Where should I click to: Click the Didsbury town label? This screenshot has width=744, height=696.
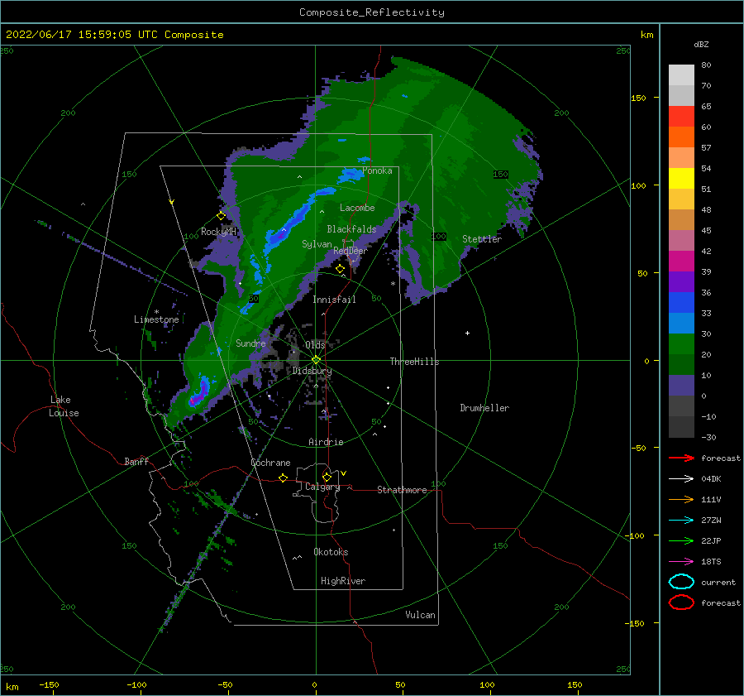pyautogui.click(x=312, y=371)
